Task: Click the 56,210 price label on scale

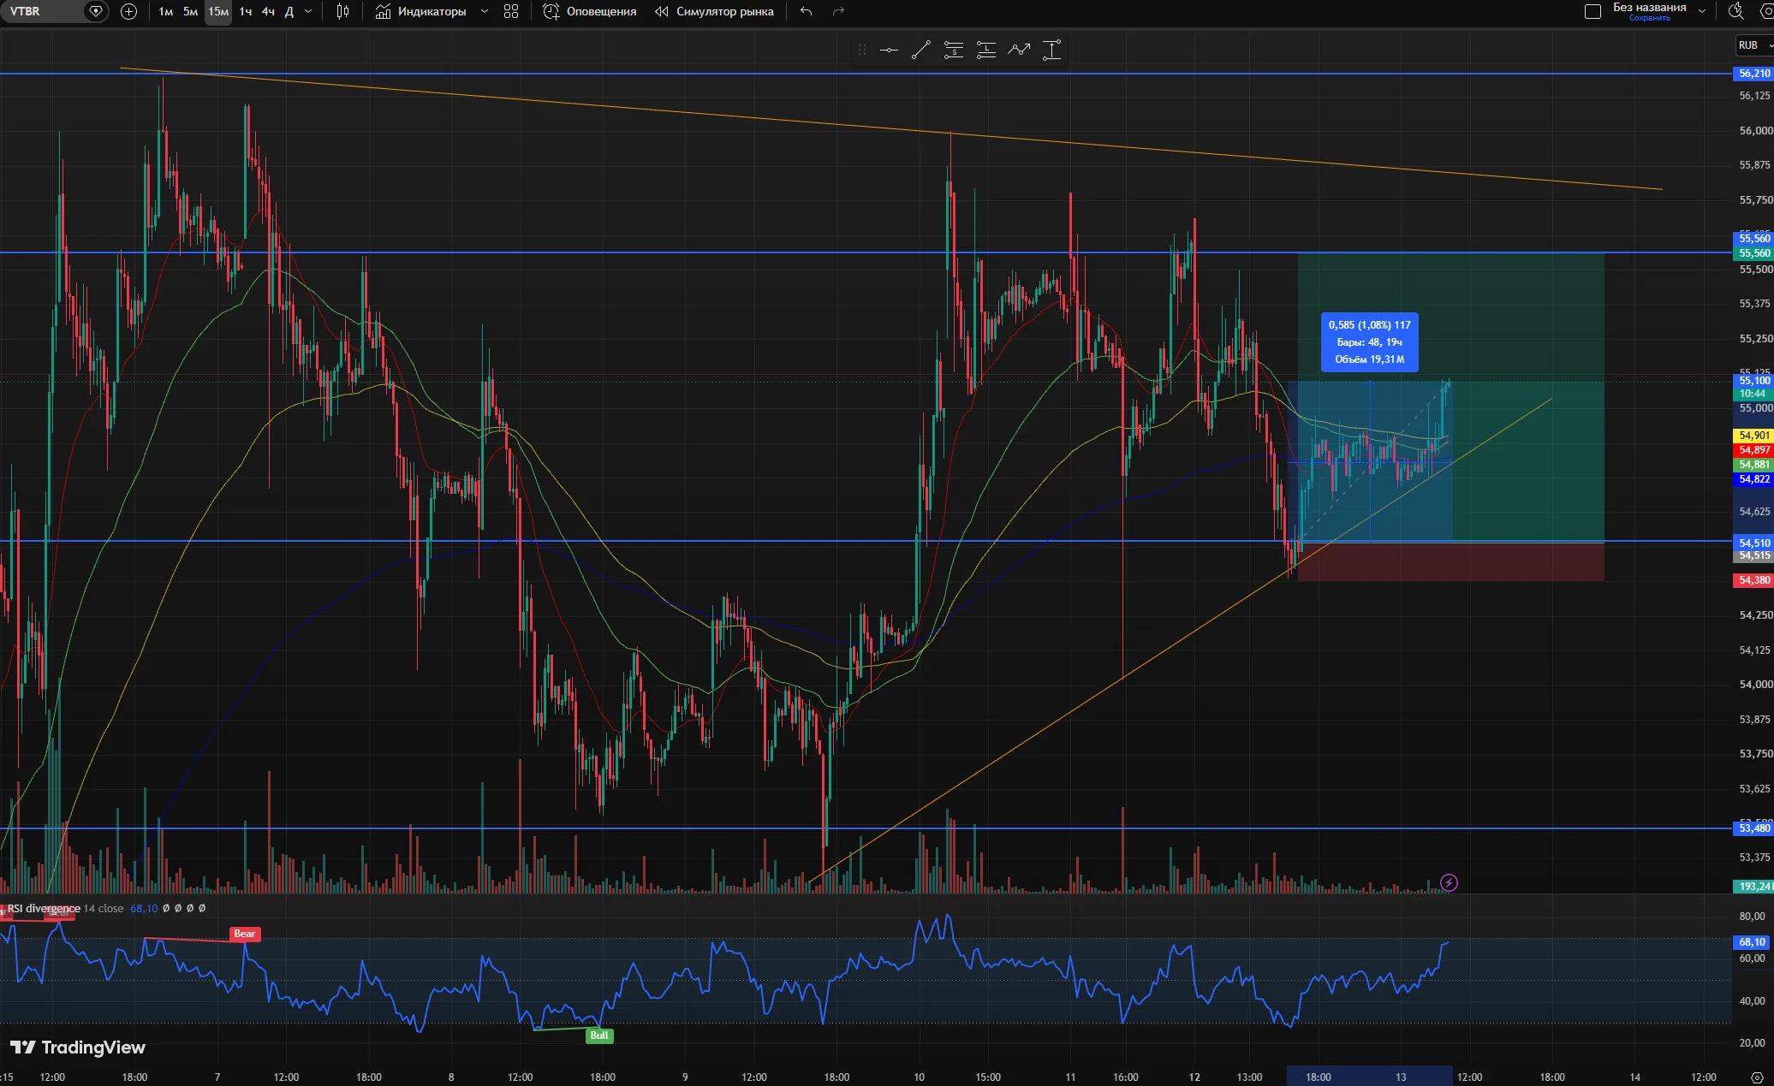Action: coord(1753,74)
